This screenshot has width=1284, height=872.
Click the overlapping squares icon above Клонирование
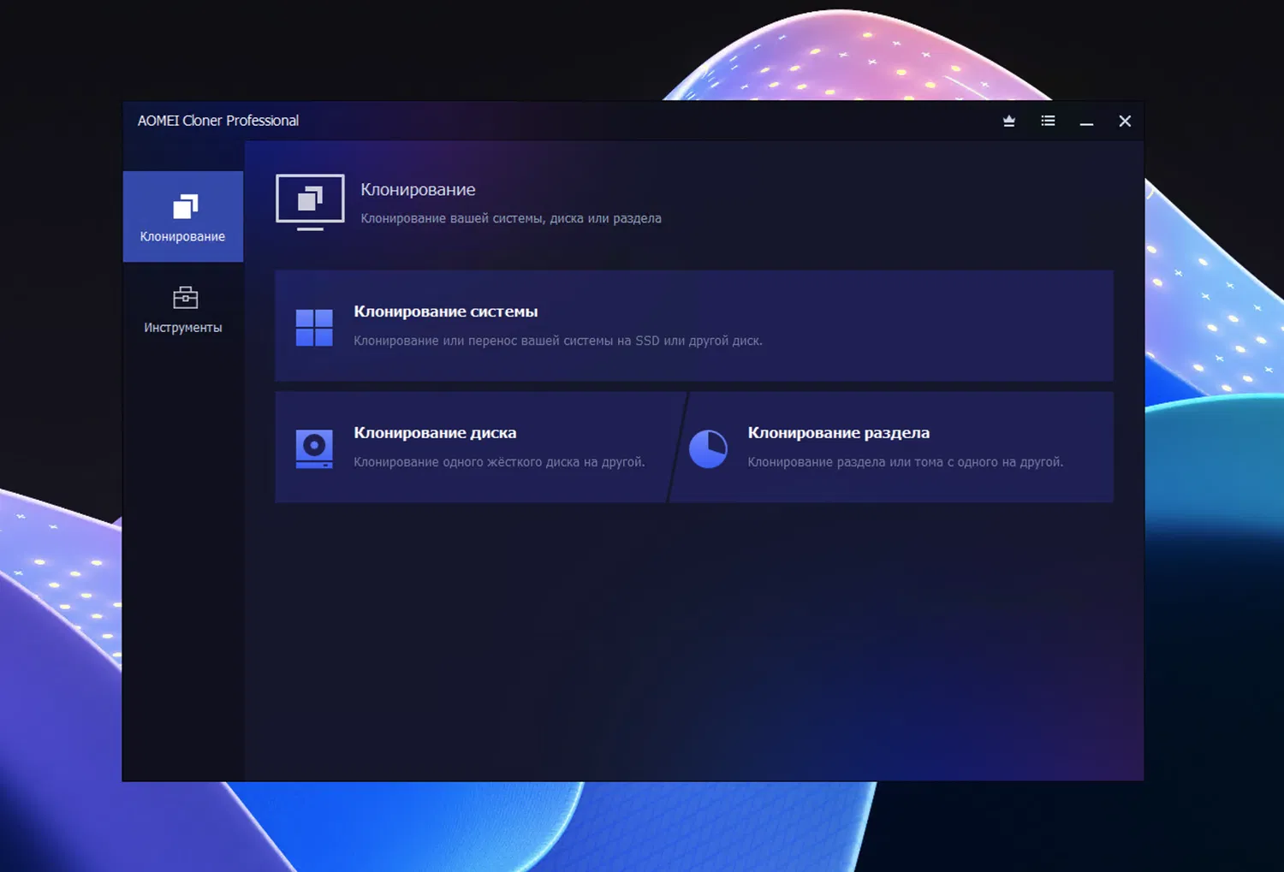tap(185, 206)
